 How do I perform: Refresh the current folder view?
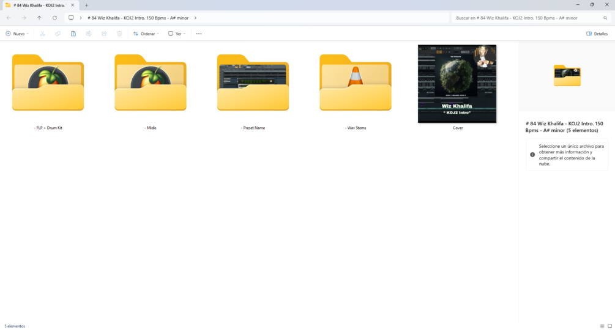click(54, 18)
